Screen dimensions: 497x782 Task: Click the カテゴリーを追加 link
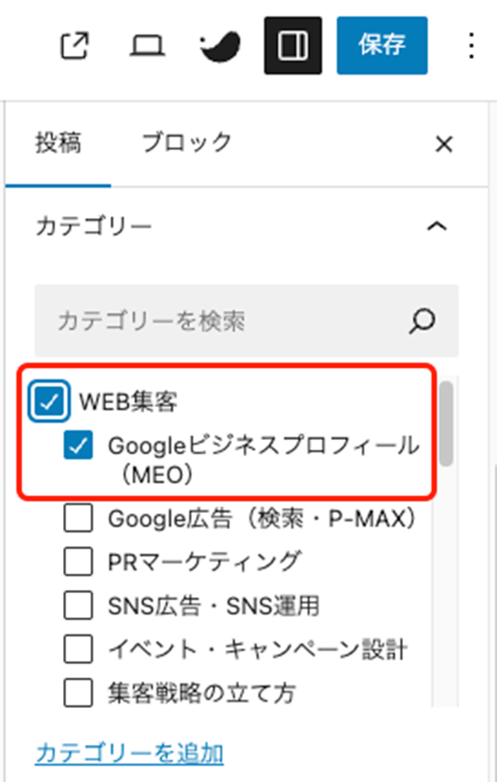click(130, 752)
